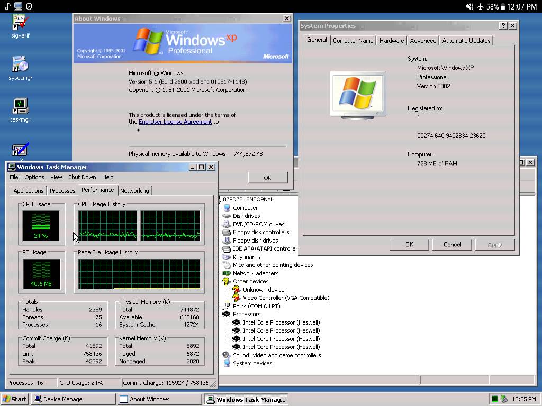542x406 pixels.
Task: Select the Keyboards icon in Device Manager
Action: click(x=227, y=257)
